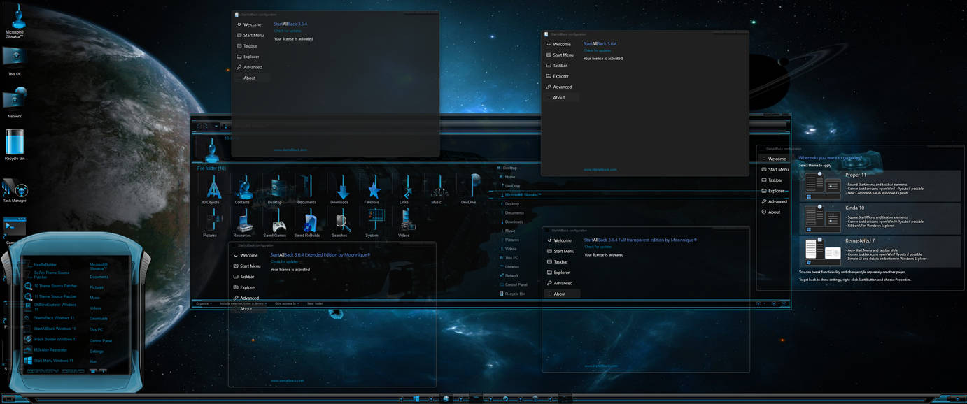
Task: Open Run from the Start menu's right column
Action: 93,361
